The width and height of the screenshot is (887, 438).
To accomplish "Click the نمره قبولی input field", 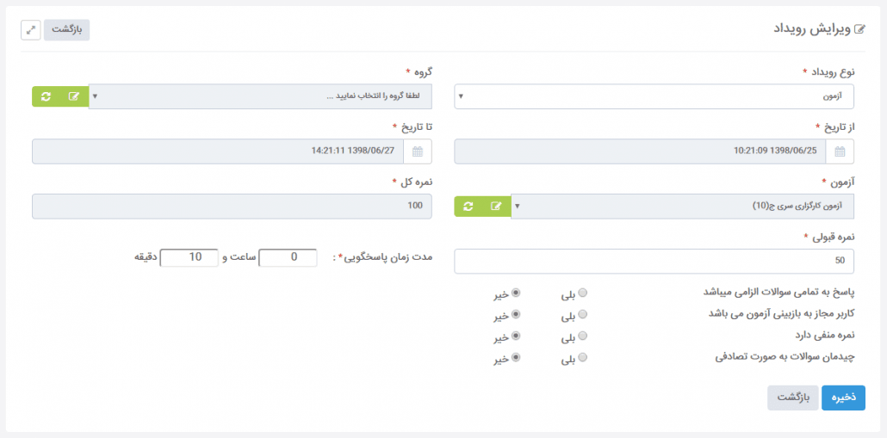I will (654, 261).
